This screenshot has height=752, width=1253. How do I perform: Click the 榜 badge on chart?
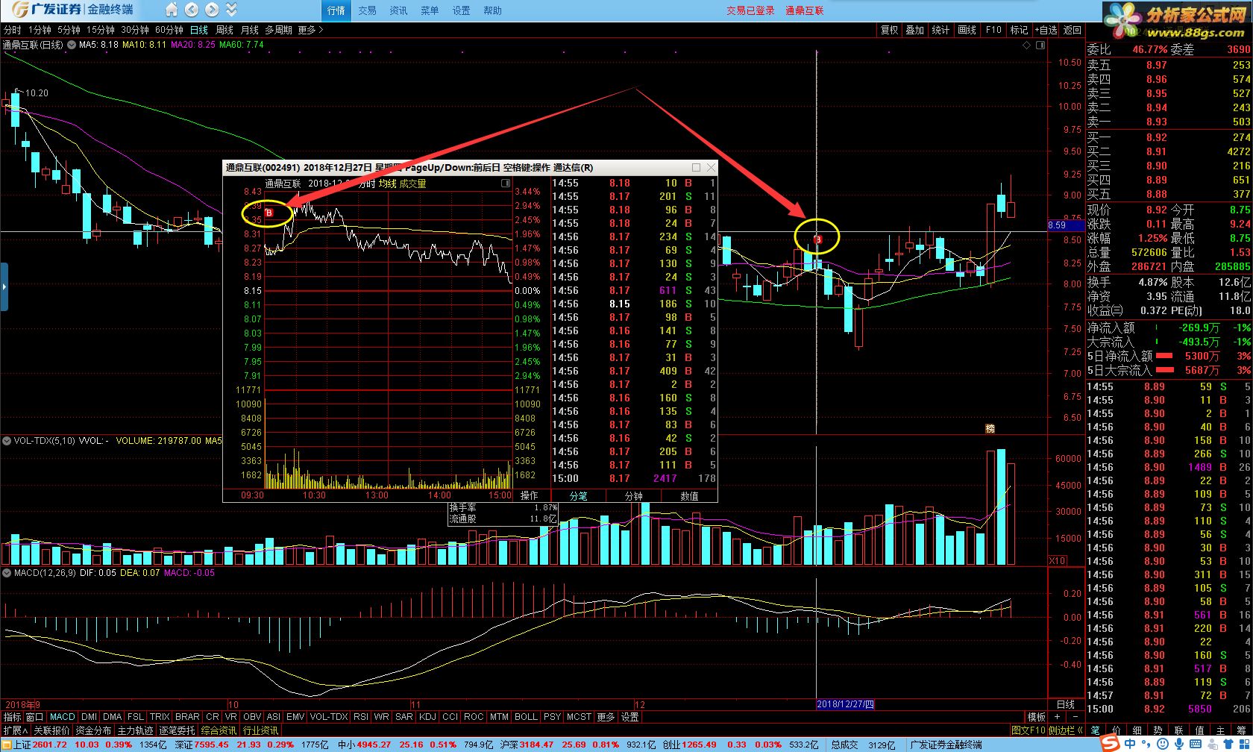[990, 428]
